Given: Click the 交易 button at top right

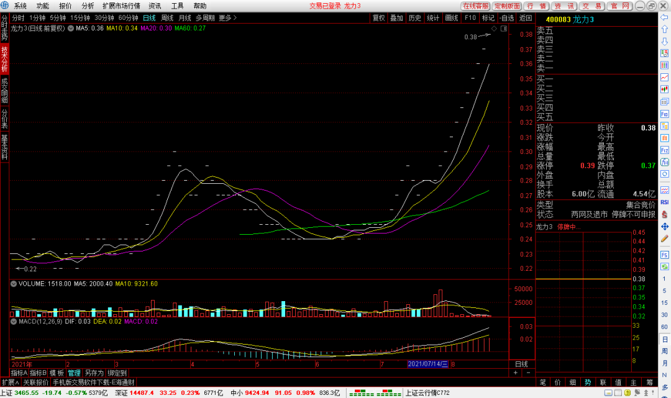Looking at the screenshot, I should 587,6.
